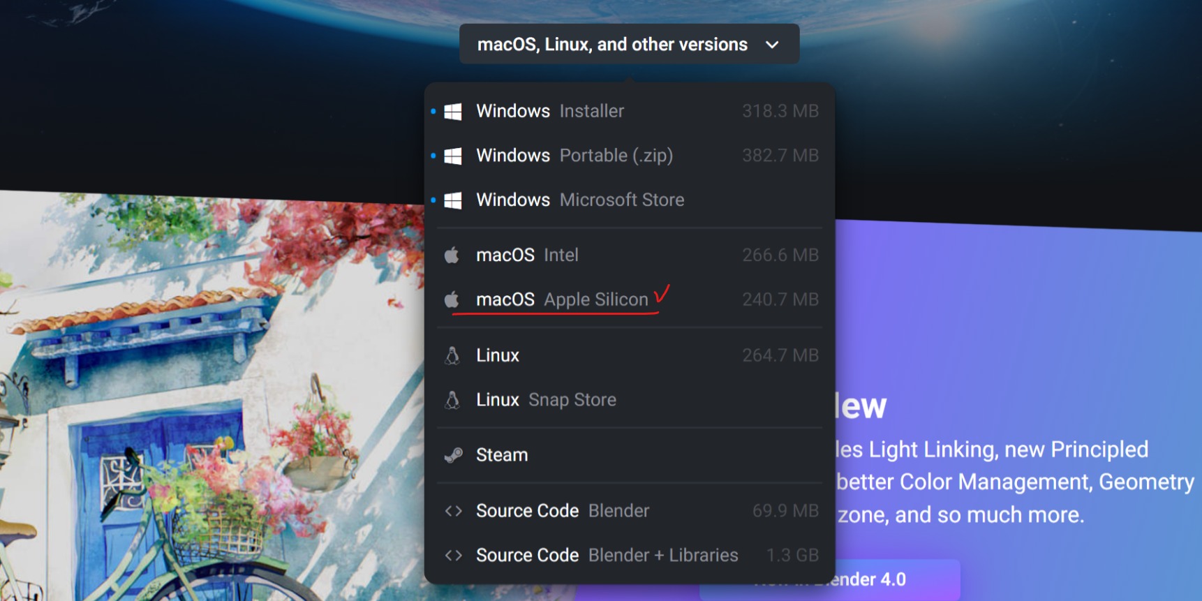Click the 1.3 GB size label
Image resolution: width=1202 pixels, height=601 pixels.
tap(792, 555)
